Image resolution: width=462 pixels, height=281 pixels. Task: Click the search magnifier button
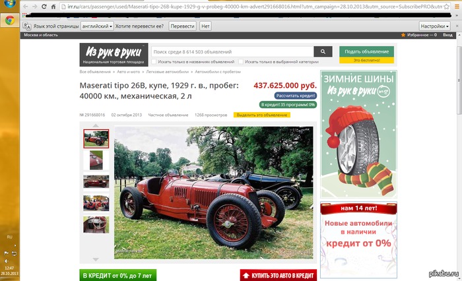(x=323, y=51)
